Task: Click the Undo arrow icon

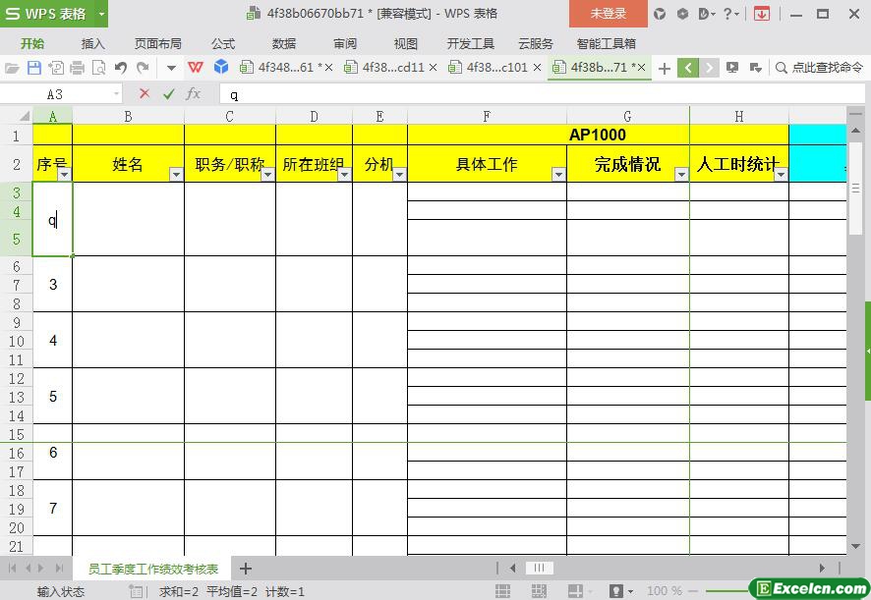Action: tap(120, 68)
